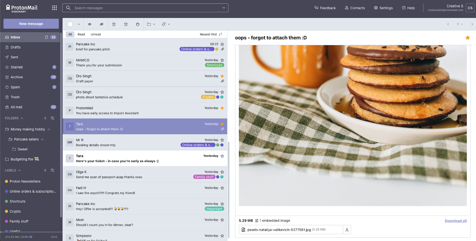This screenshot has width=476, height=241.
Task: Collapse the LABELS section
Action: 19,170
